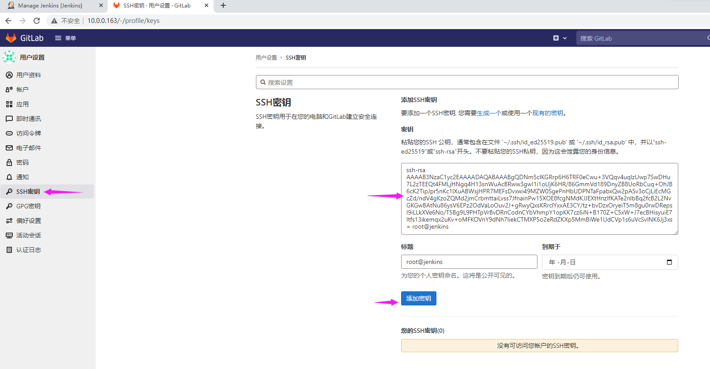Open the 活动会话 monitor icon
This screenshot has width=710, height=369.
click(9, 235)
